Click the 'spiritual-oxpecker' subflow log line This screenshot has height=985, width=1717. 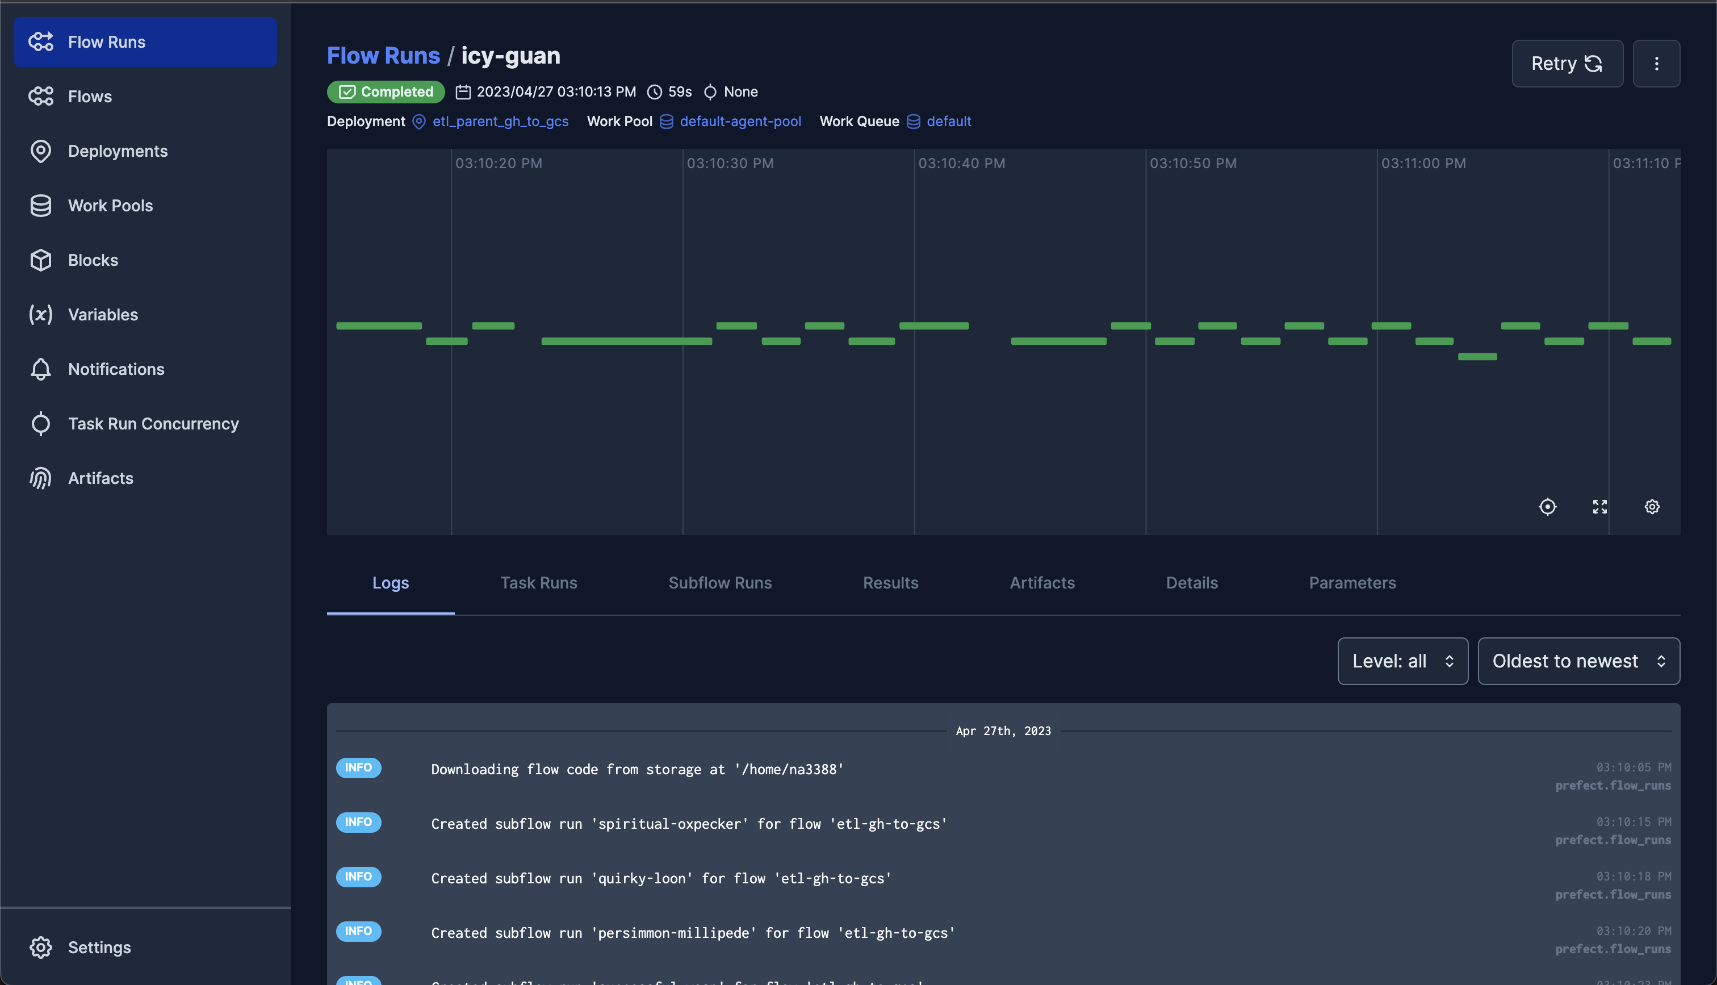[x=689, y=824]
